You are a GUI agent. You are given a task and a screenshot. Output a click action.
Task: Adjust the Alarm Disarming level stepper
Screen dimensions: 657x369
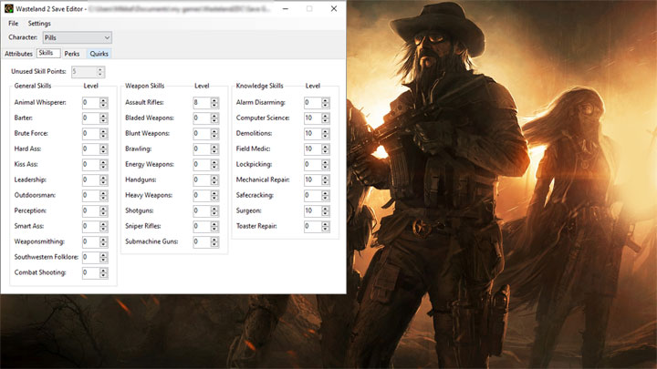coord(326,102)
